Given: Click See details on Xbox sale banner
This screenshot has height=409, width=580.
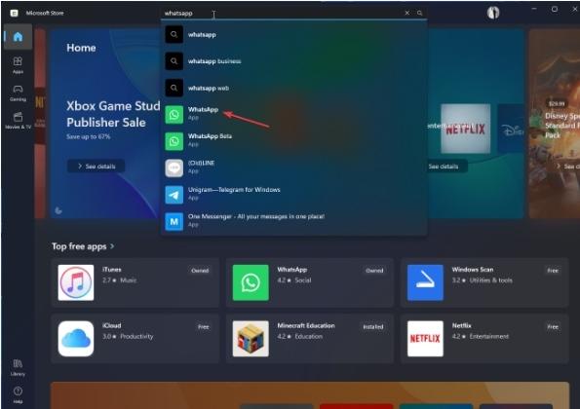Looking at the screenshot, I should [97, 167].
